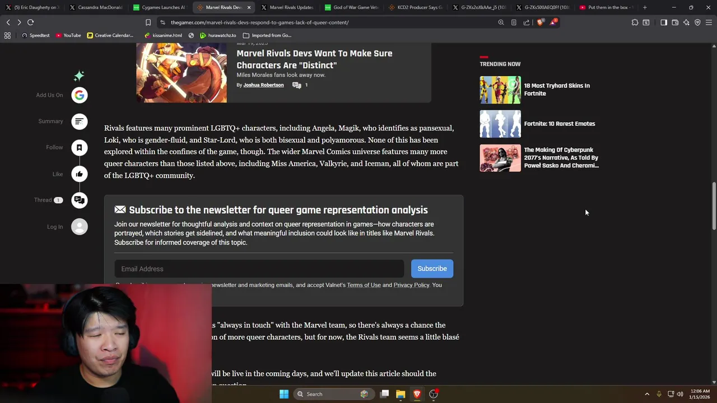717x403 pixels.
Task: Go forward with the browser arrow
Action: (x=19, y=22)
